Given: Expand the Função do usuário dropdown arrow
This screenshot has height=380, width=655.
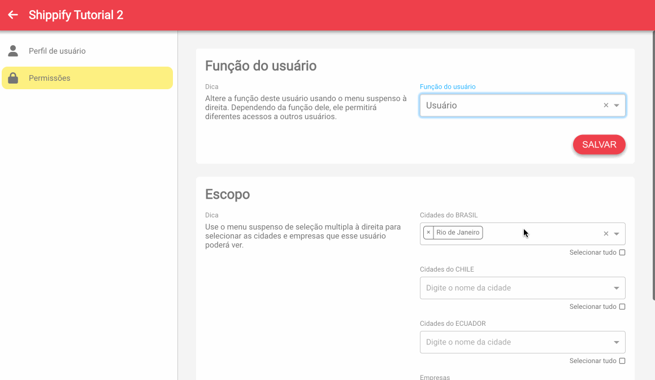Looking at the screenshot, I should click(x=617, y=105).
